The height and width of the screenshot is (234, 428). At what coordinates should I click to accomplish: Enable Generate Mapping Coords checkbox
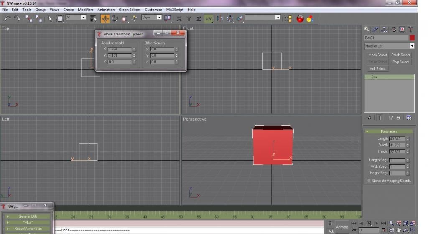[369, 181]
